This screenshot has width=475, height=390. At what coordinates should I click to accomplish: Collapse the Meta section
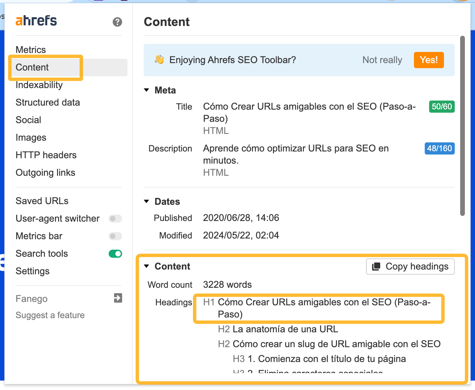(x=146, y=90)
